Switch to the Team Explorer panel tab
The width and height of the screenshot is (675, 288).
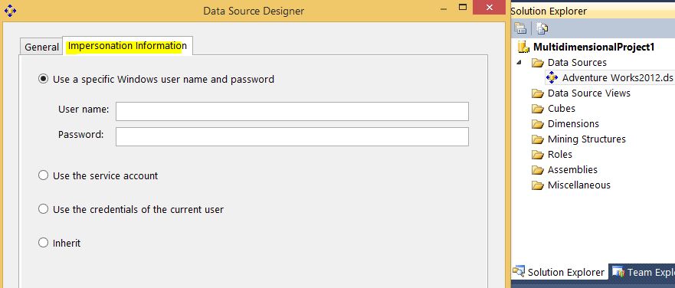[642, 272]
